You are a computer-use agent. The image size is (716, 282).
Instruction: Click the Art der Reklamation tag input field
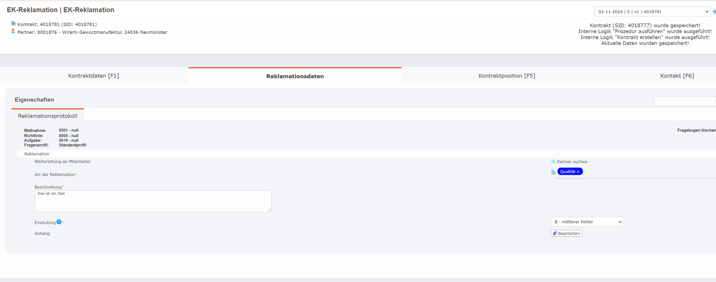coord(648,172)
